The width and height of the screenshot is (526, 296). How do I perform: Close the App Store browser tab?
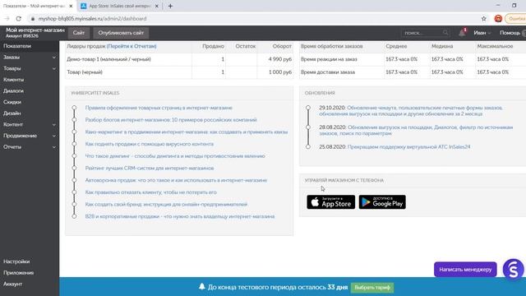[156, 6]
